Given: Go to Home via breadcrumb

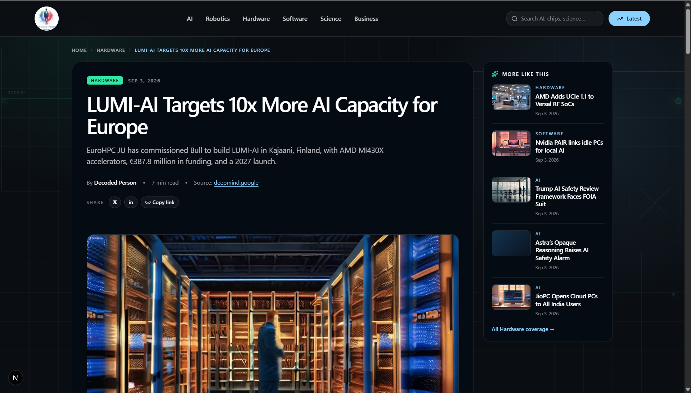Looking at the screenshot, I should click(79, 50).
